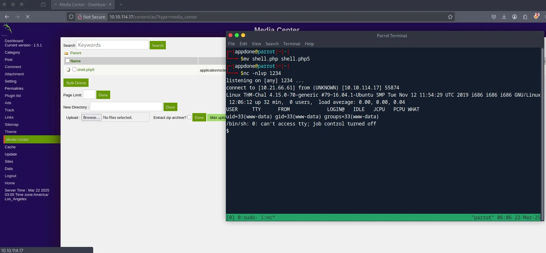Screen dimensions: 546x253
Task: Click the browser forward arrow
Action: tap(17, 17)
